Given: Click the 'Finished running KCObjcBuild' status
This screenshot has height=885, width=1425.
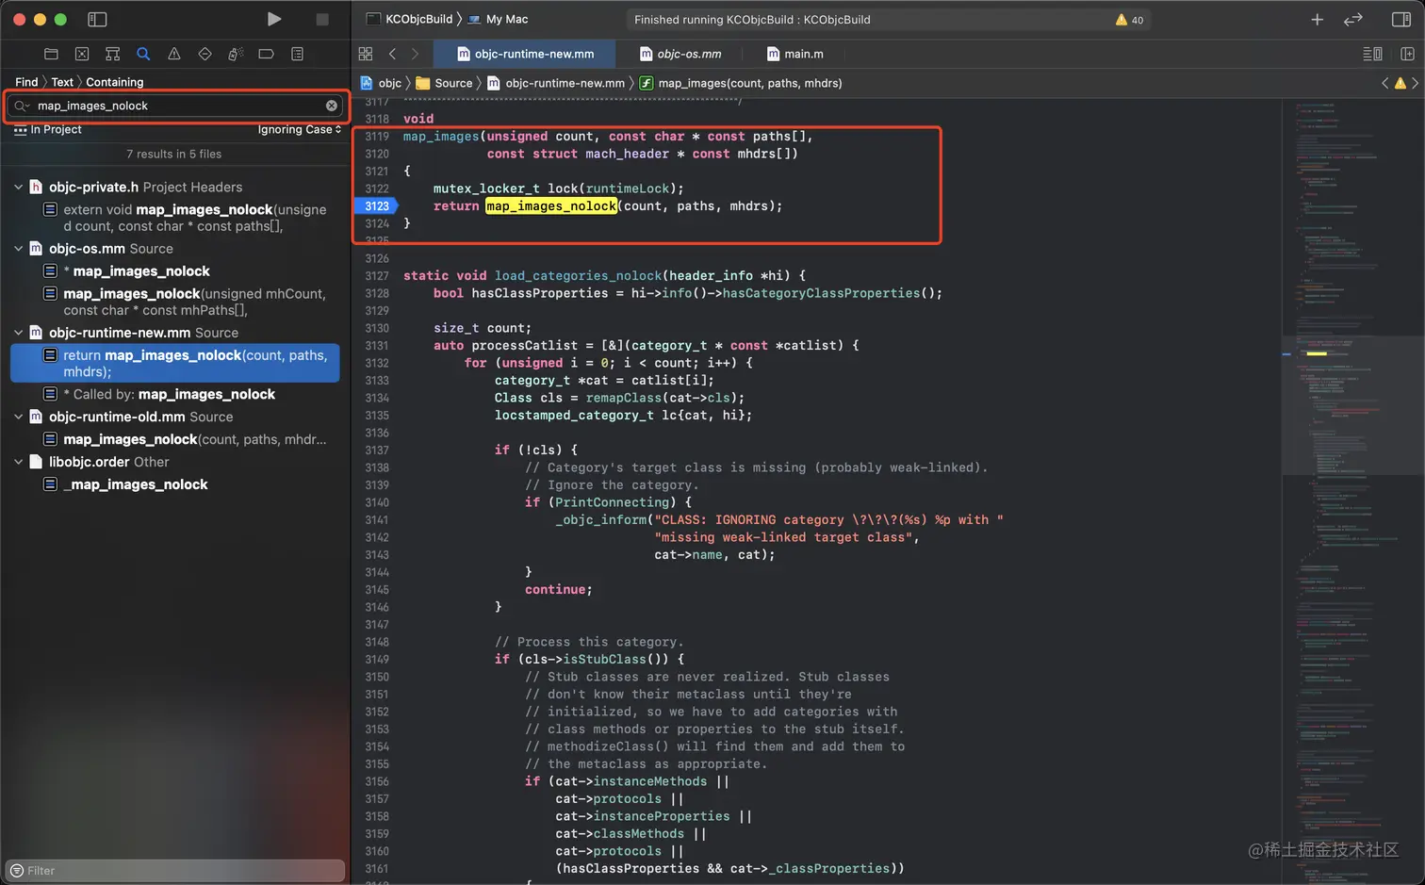Looking at the screenshot, I should click(752, 20).
